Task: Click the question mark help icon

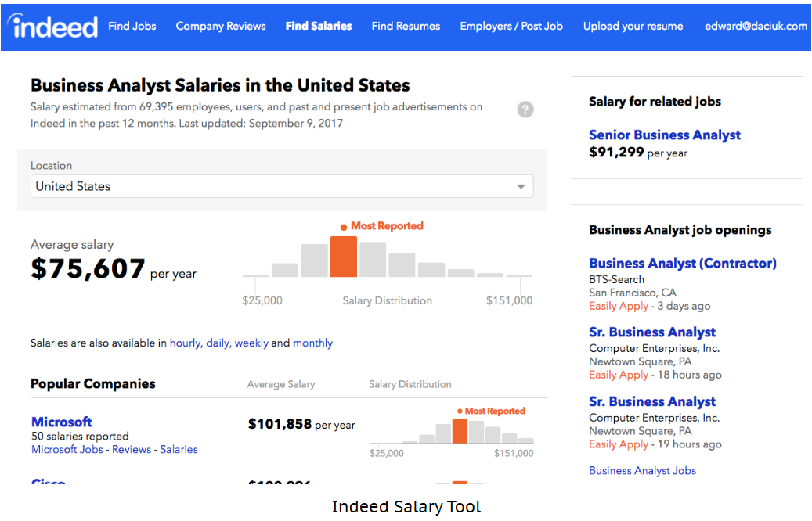Action: tap(525, 110)
